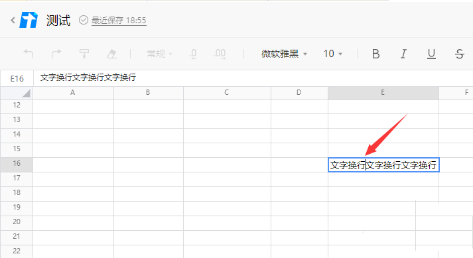This screenshot has width=473, height=258.
Task: Toggle italic formatting
Action: point(403,54)
